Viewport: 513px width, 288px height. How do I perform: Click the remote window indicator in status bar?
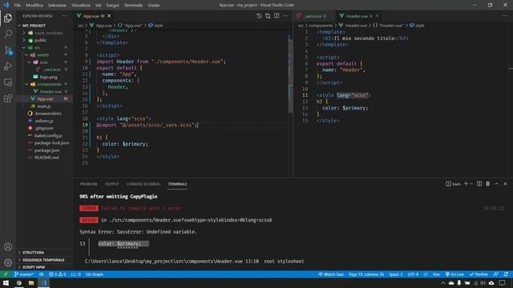click(x=6, y=274)
